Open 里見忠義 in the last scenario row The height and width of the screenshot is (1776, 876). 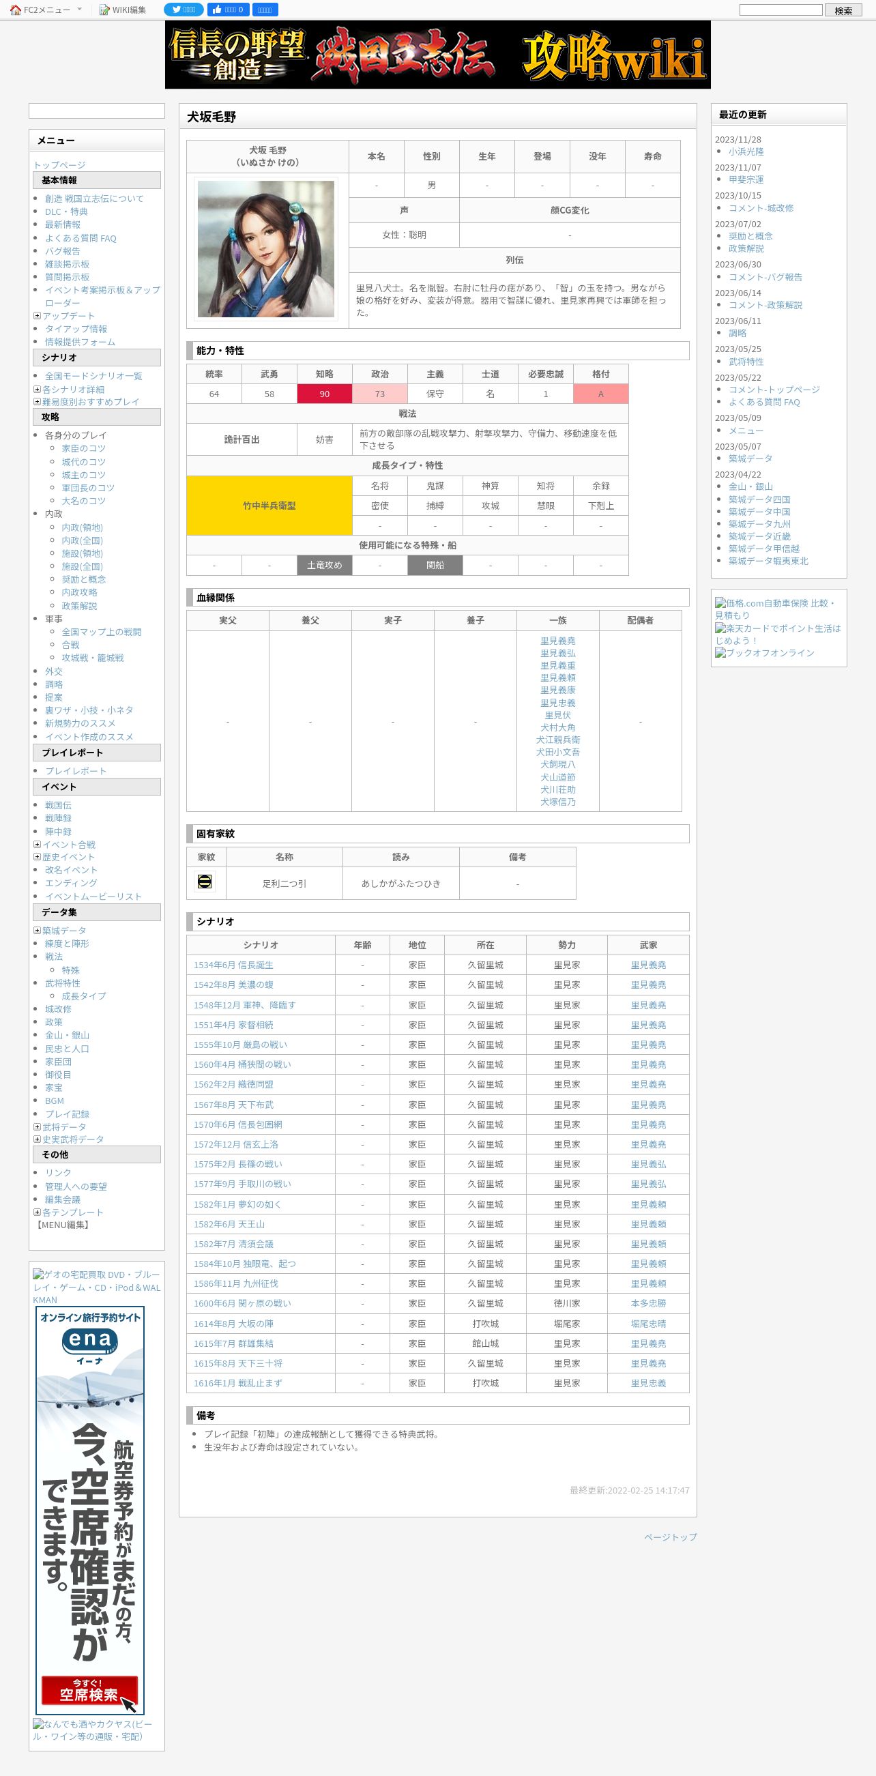649,1383
